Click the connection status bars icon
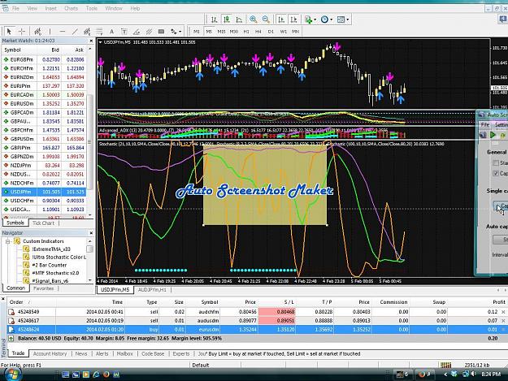This screenshot has width=508, height=381. click(x=445, y=365)
